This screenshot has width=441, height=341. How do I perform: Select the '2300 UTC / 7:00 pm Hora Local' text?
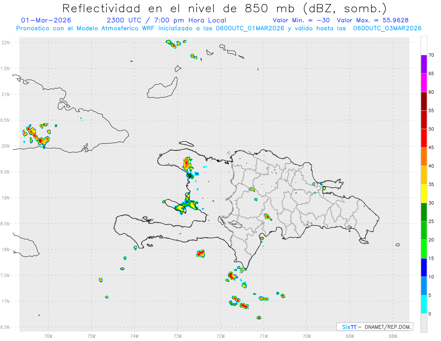[166, 20]
